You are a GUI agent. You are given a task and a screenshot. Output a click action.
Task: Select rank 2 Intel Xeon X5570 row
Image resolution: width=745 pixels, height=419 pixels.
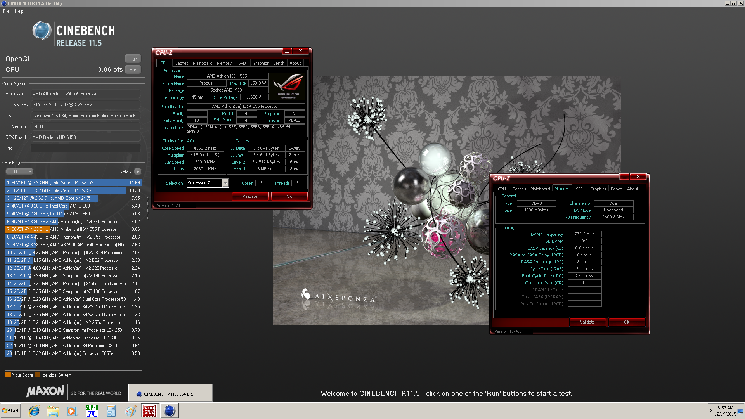click(x=73, y=190)
